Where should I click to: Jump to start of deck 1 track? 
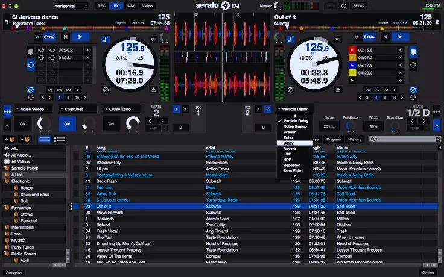coord(65,37)
